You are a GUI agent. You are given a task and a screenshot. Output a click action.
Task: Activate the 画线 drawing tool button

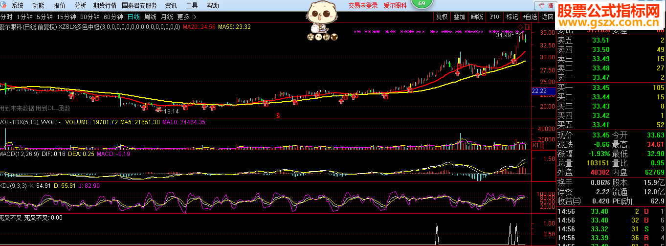pos(477,17)
